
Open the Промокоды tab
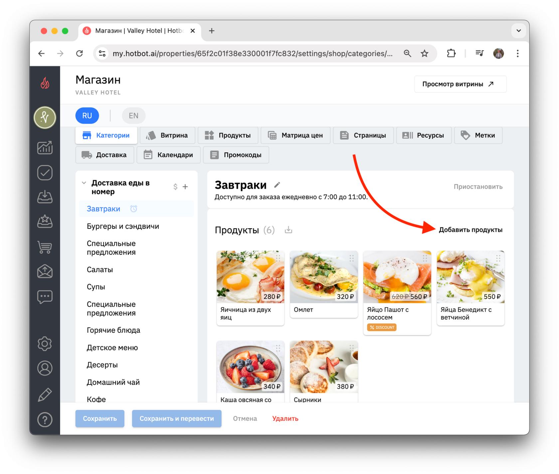point(236,155)
